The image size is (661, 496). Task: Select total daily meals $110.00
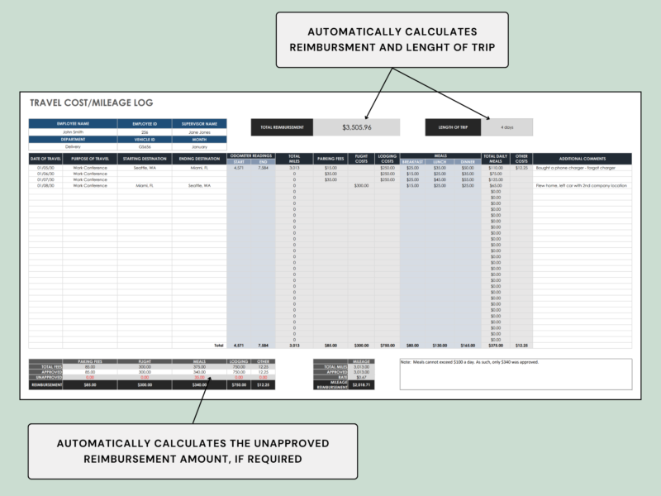coord(496,168)
